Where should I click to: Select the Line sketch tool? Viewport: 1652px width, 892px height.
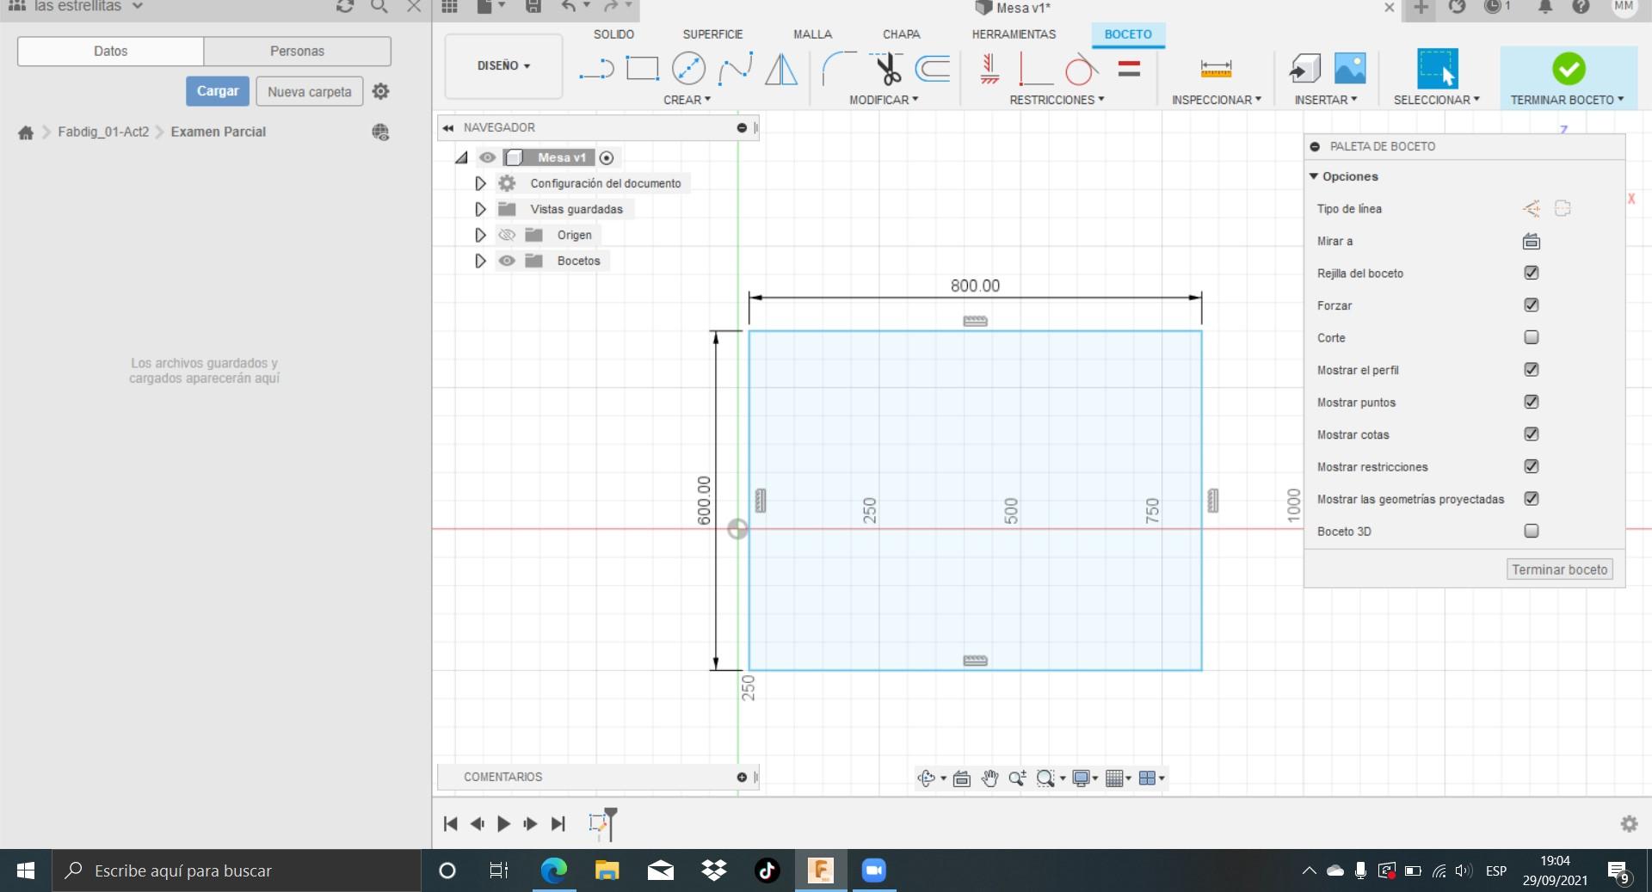point(596,69)
